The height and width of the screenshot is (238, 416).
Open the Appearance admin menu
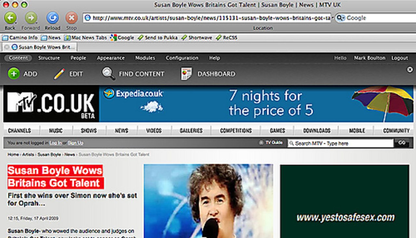click(111, 58)
